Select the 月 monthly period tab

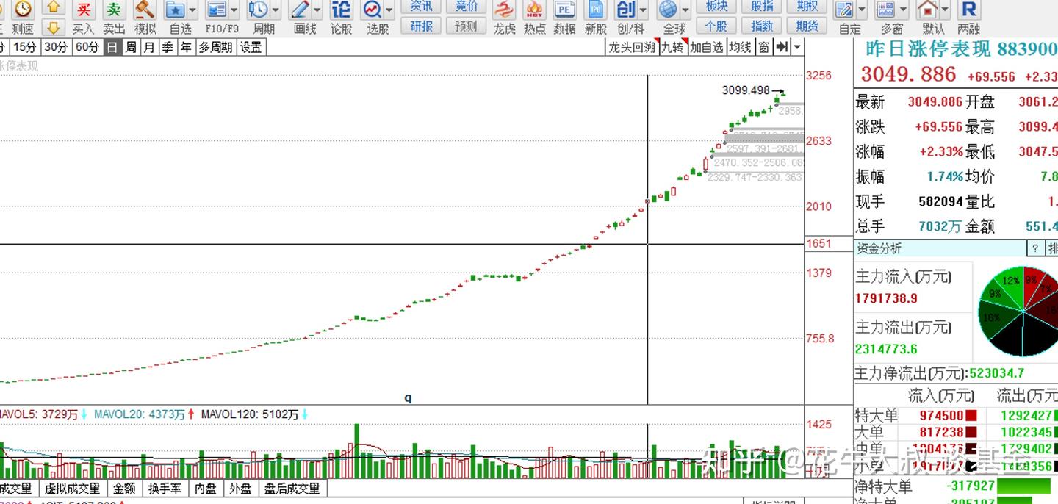[149, 47]
